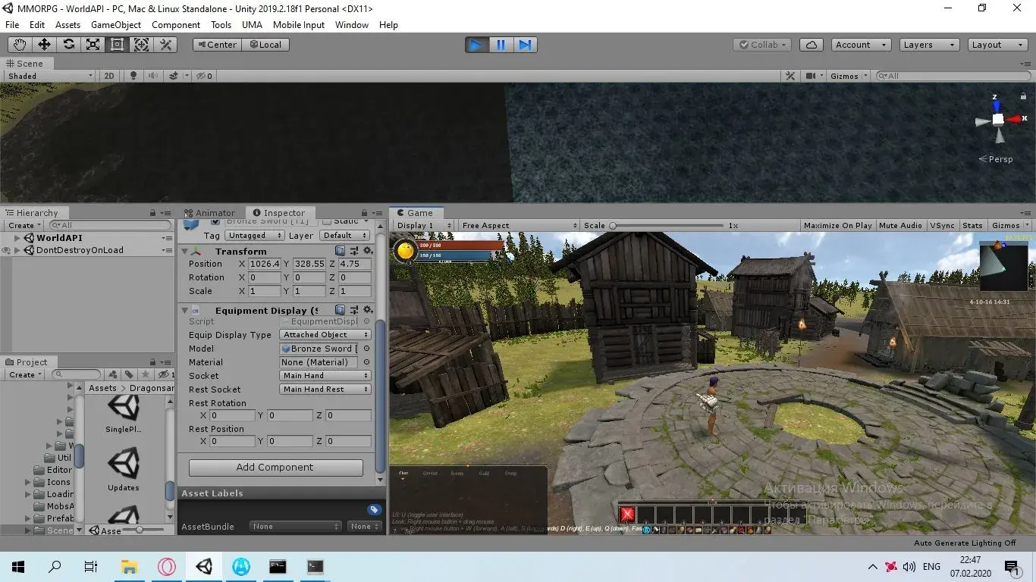Toggle hidden objects visibility in Scene
Viewport: 1036px width, 582px height.
point(205,76)
